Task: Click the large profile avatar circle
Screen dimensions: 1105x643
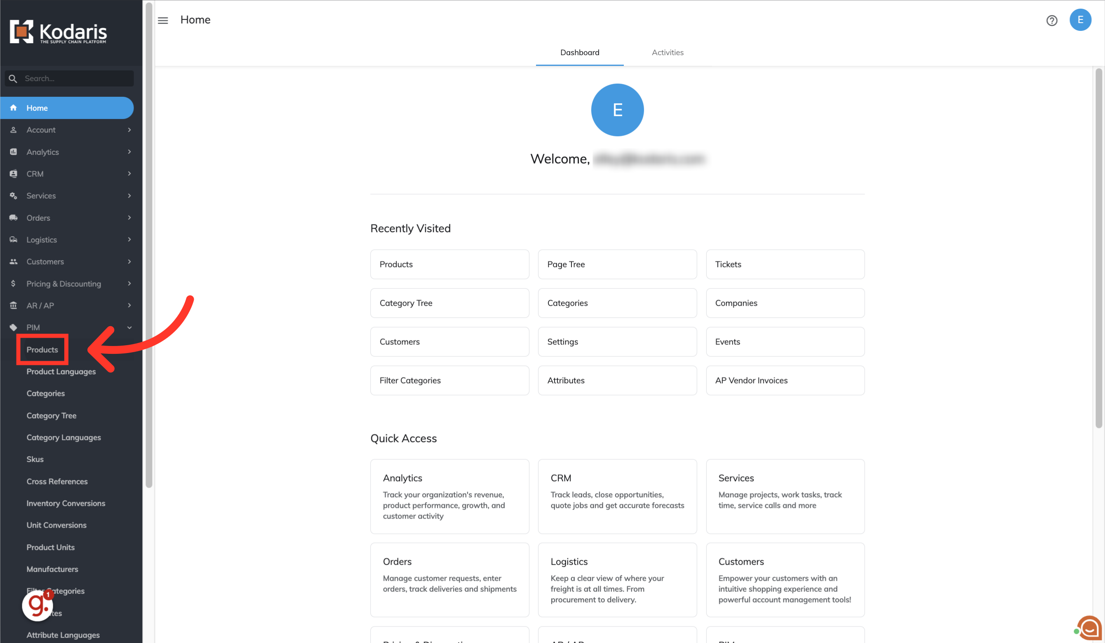Action: [617, 110]
